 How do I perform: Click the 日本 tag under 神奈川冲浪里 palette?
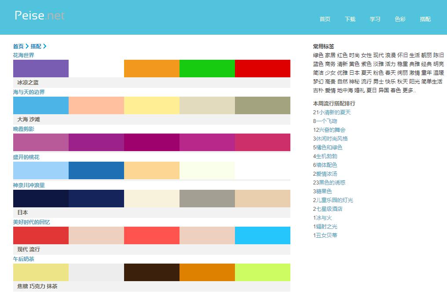point(23,213)
